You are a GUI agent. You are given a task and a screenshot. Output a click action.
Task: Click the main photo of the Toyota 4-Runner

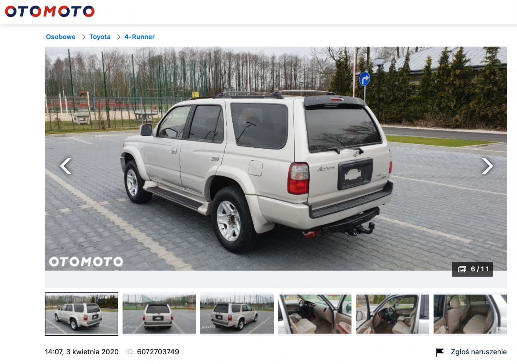pyautogui.click(x=276, y=159)
